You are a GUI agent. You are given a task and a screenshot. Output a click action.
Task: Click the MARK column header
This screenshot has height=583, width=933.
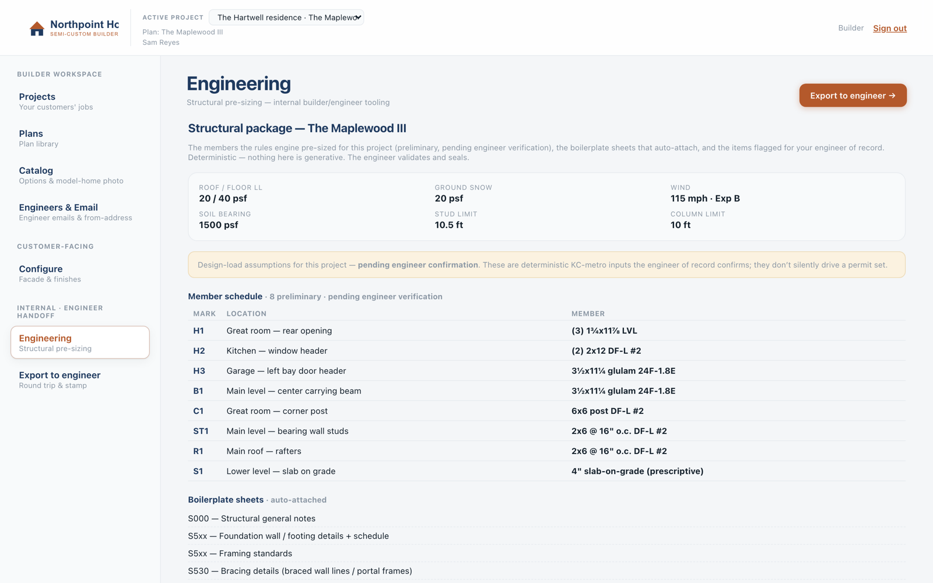point(204,314)
